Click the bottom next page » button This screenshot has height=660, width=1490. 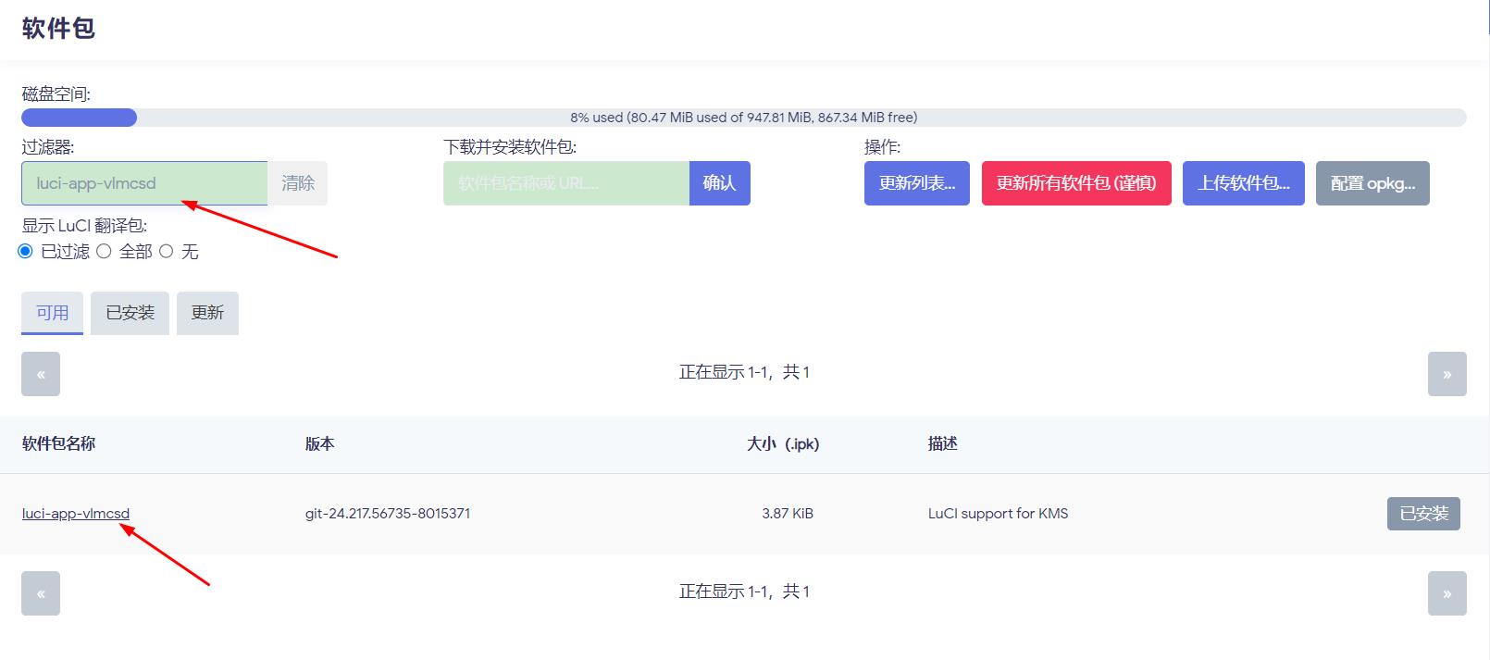(x=1447, y=593)
